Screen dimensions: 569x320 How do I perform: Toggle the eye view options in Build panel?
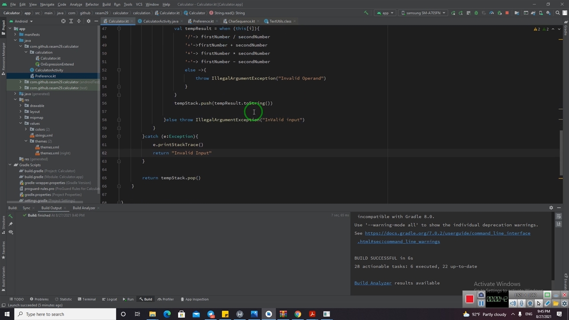(x=11, y=232)
